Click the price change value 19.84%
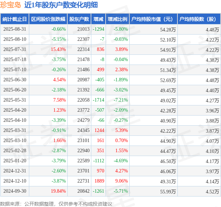 58,191
